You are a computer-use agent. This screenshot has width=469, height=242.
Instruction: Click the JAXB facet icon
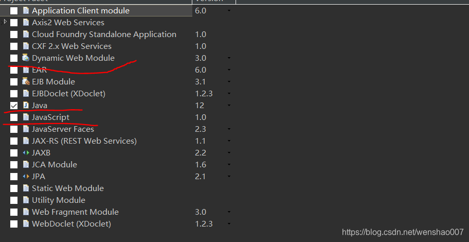[x=26, y=153]
